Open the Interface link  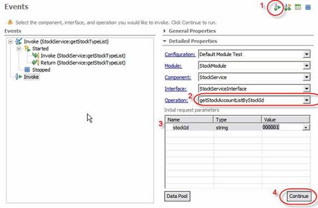176,89
